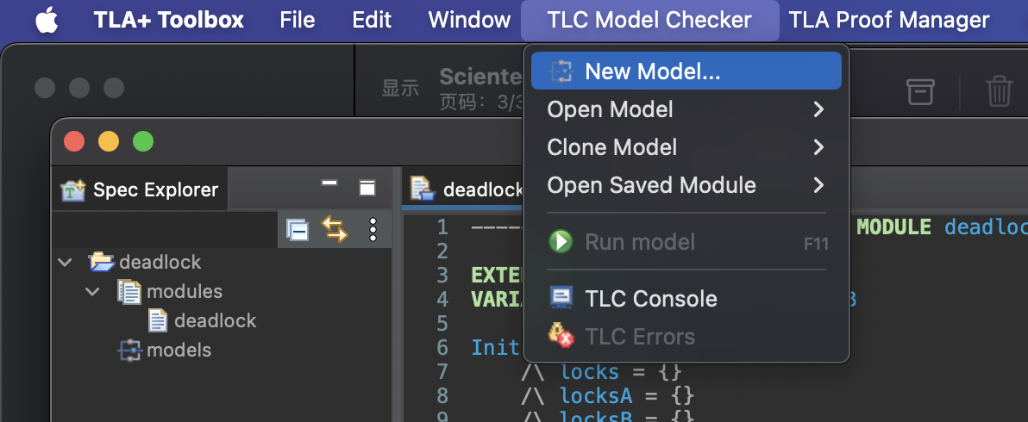Click the TLC Errors icon
The height and width of the screenshot is (422, 1028).
click(561, 336)
